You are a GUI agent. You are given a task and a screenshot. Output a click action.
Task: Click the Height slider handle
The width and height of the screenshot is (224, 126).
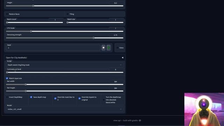(x=33, y=6)
